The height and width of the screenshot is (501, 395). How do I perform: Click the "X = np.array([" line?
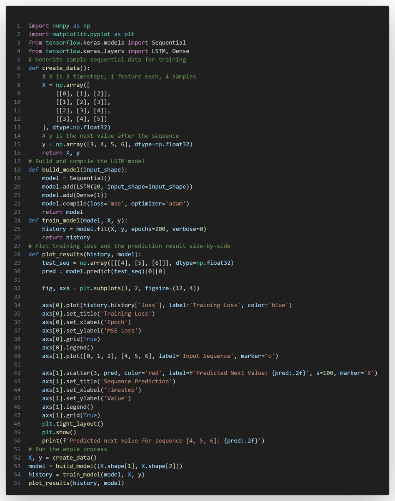pos(66,85)
